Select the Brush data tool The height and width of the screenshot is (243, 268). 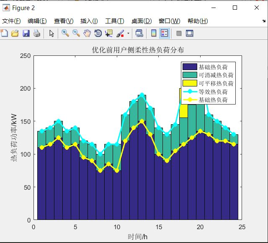click(x=120, y=33)
